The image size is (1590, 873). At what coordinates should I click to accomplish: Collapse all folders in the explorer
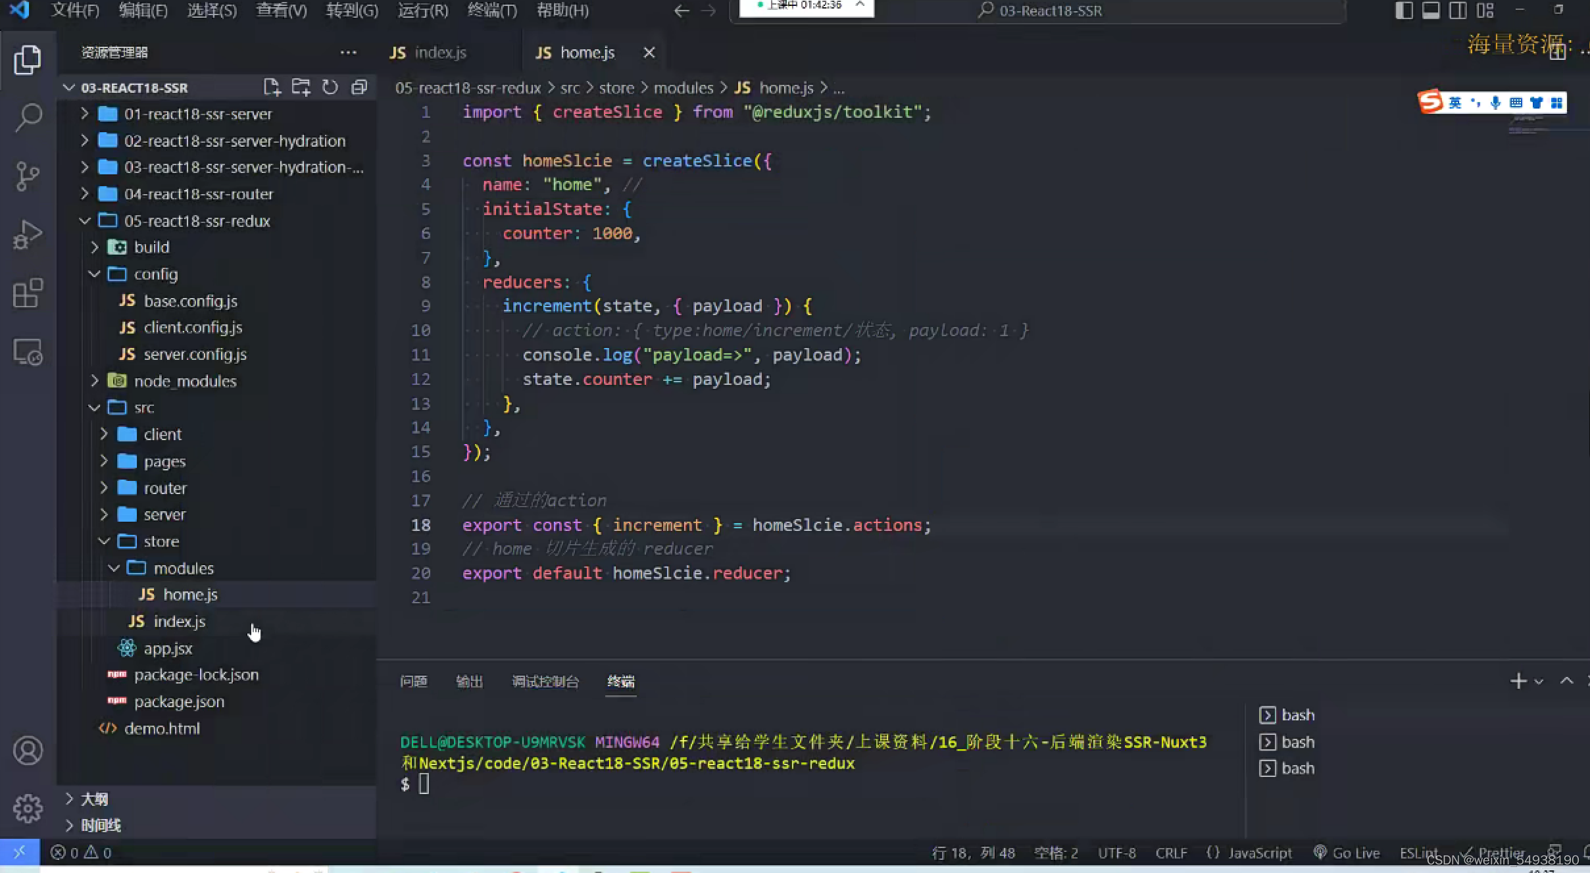pyautogui.click(x=359, y=87)
